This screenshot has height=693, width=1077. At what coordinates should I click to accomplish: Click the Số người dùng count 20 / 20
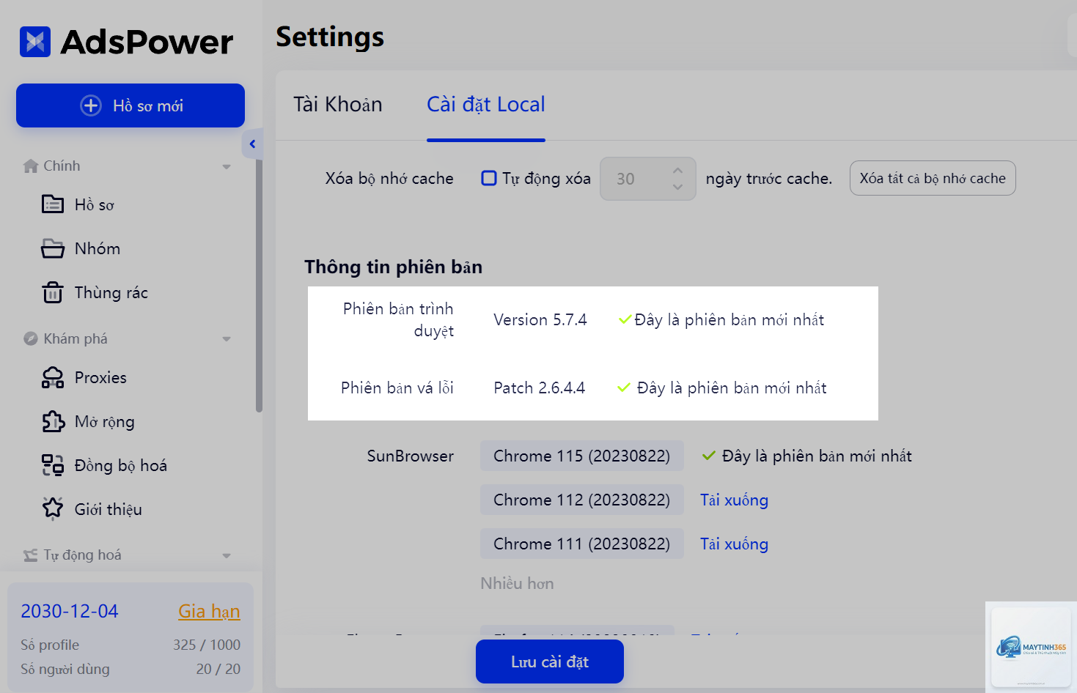click(x=218, y=669)
